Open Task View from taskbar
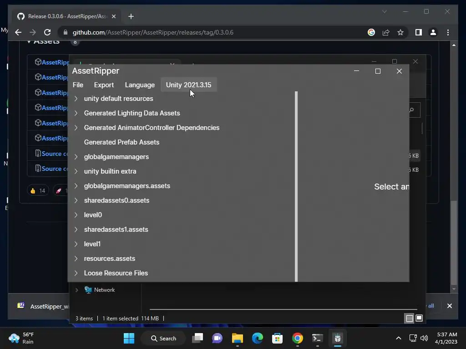Viewport: 466px width, 349px height. (x=198, y=338)
